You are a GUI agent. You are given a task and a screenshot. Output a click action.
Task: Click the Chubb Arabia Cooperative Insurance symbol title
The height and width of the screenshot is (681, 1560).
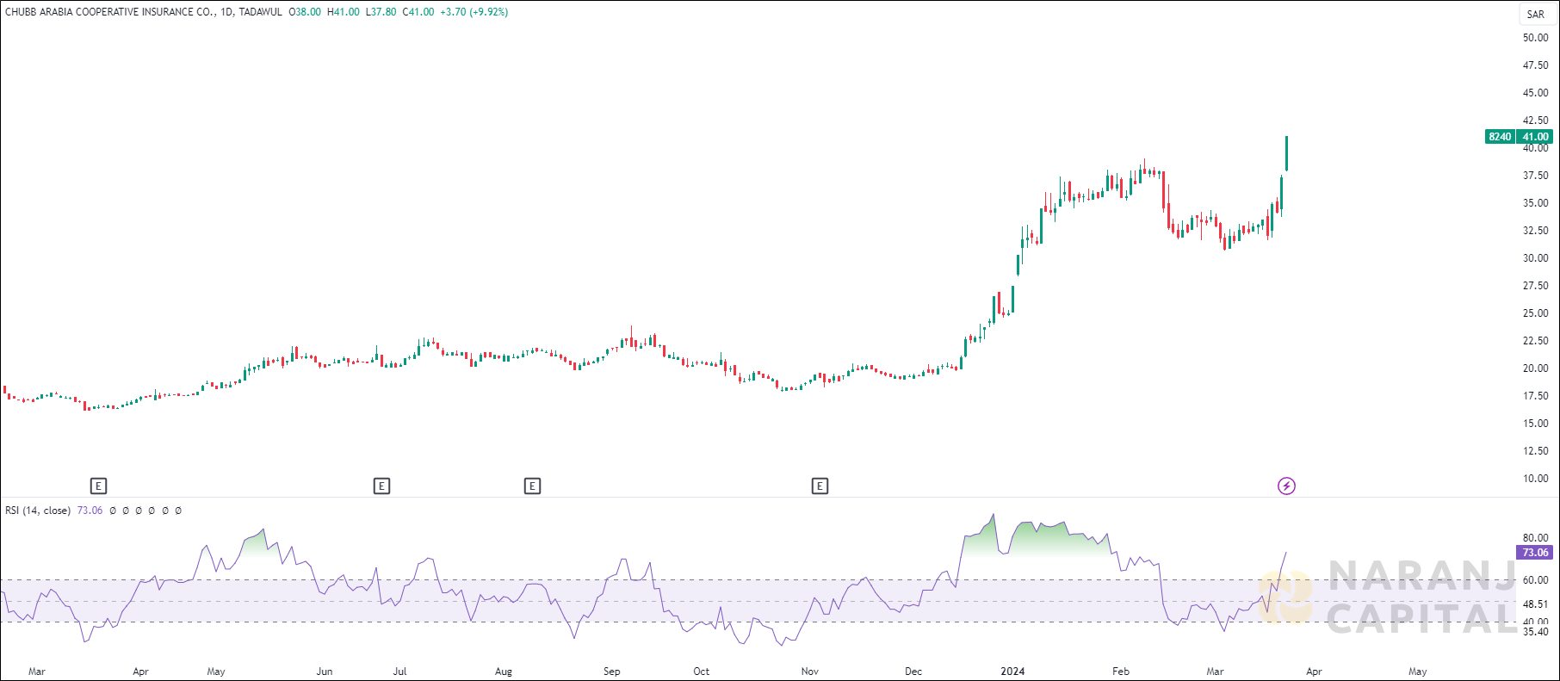pos(110,12)
